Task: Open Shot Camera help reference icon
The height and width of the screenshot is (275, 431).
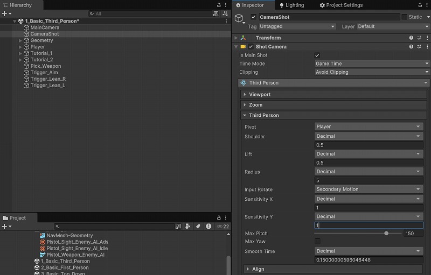Action: [411, 47]
